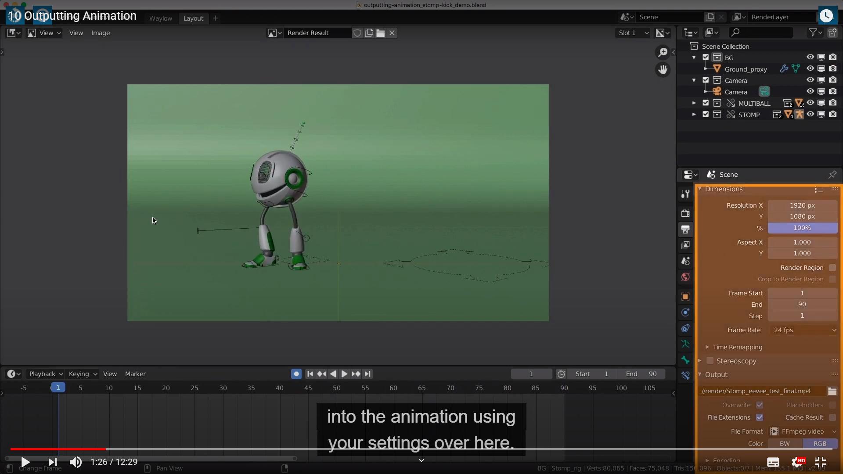The image size is (843, 474).
Task: Toggle the auto keying record button
Action: 296,374
